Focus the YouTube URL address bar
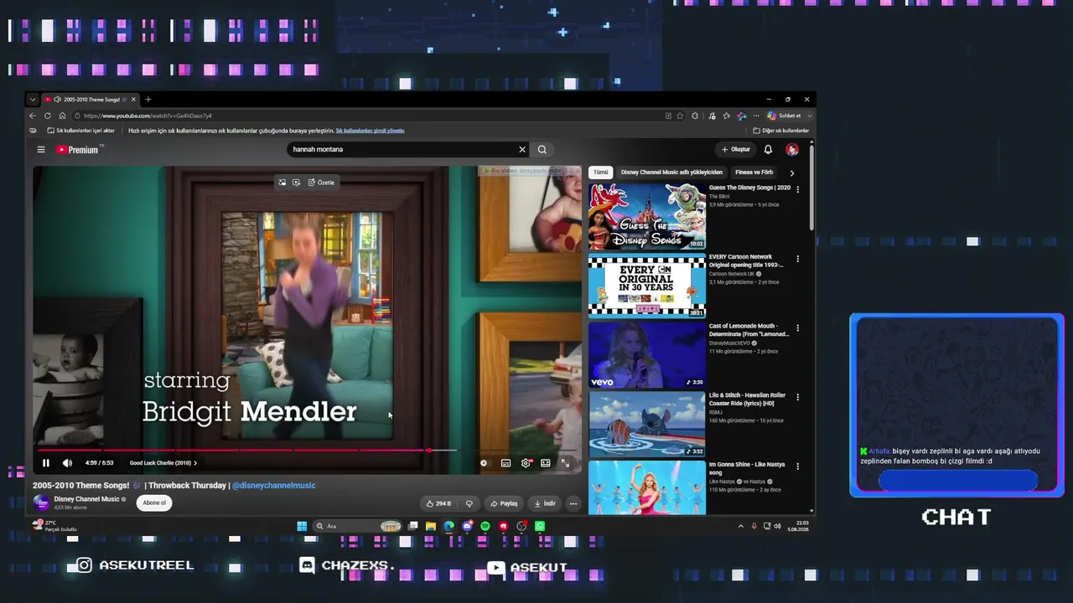Image resolution: width=1073 pixels, height=603 pixels. pos(369,116)
